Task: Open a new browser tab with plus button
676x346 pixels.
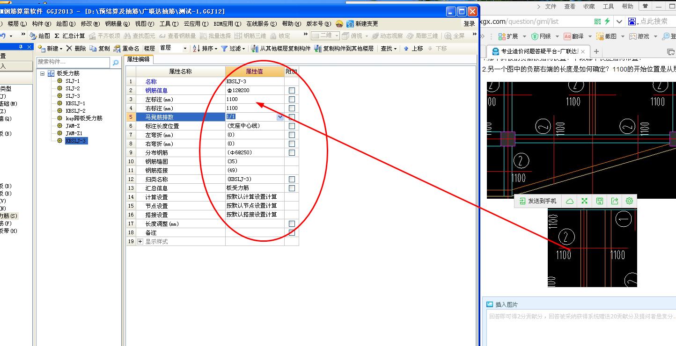Action: coord(596,51)
